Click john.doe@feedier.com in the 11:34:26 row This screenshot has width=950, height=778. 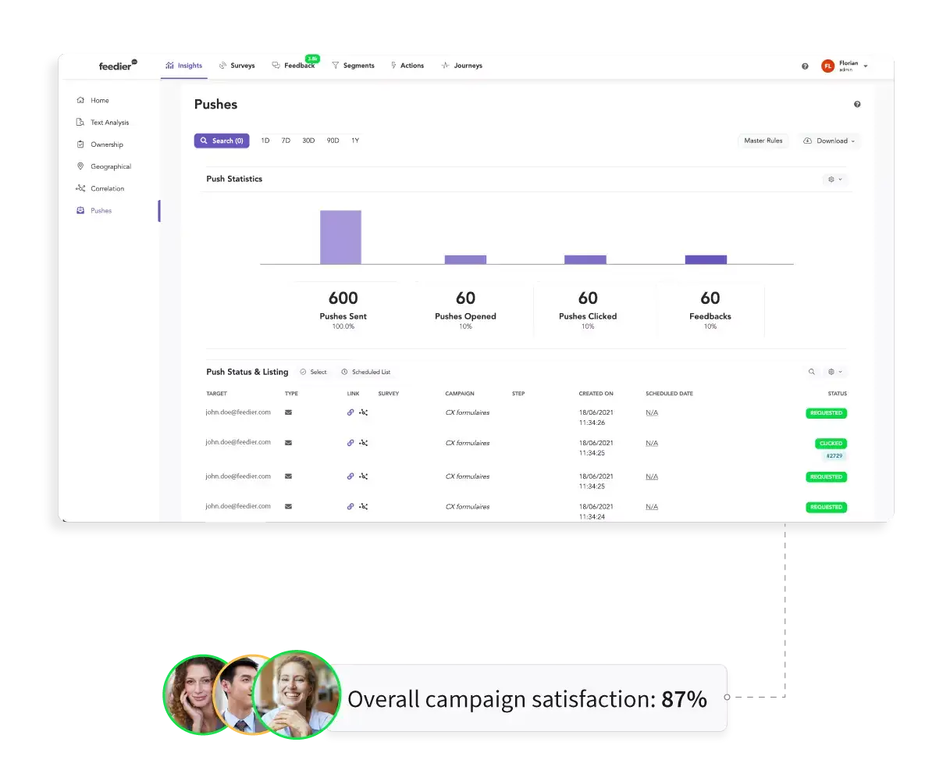238,412
